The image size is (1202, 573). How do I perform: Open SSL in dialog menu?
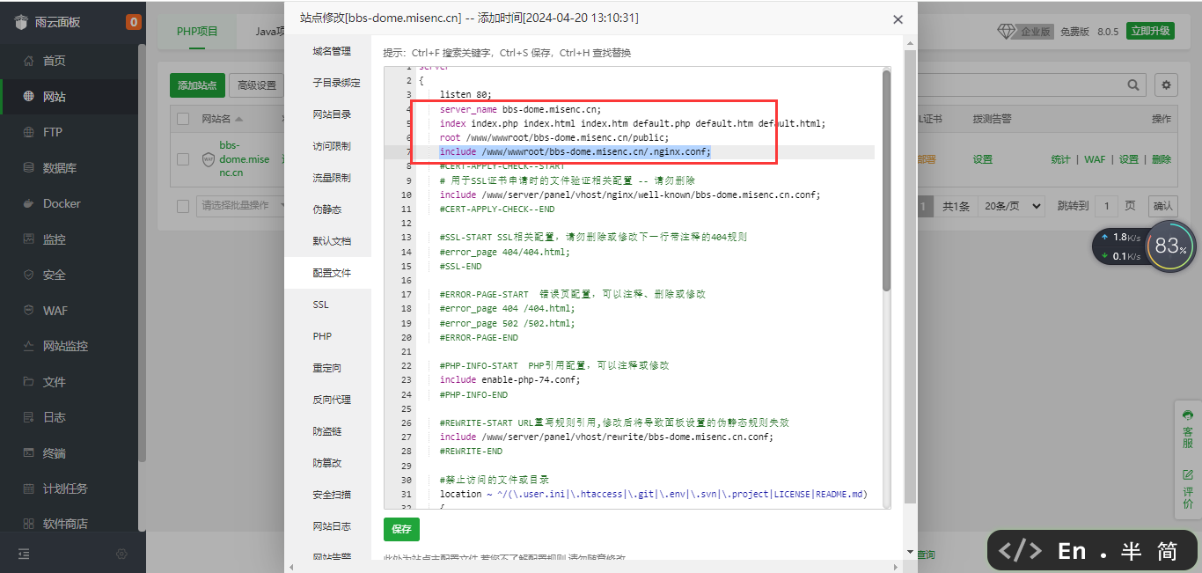[x=320, y=305]
